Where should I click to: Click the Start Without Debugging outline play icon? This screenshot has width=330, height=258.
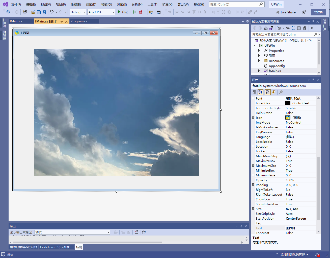(x=135, y=12)
